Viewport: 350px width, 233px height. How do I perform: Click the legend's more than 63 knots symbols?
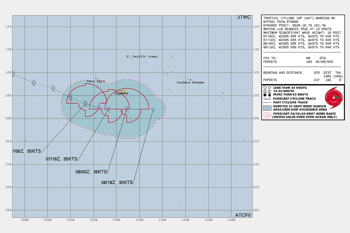point(267,95)
